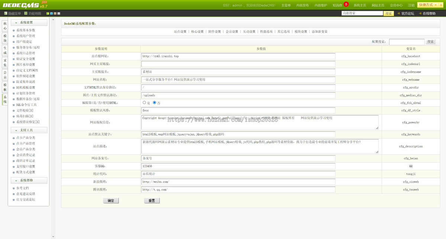The image size is (446, 239).
Task: Select the 模块 vertical side tab
Action: [x=5, y=38]
